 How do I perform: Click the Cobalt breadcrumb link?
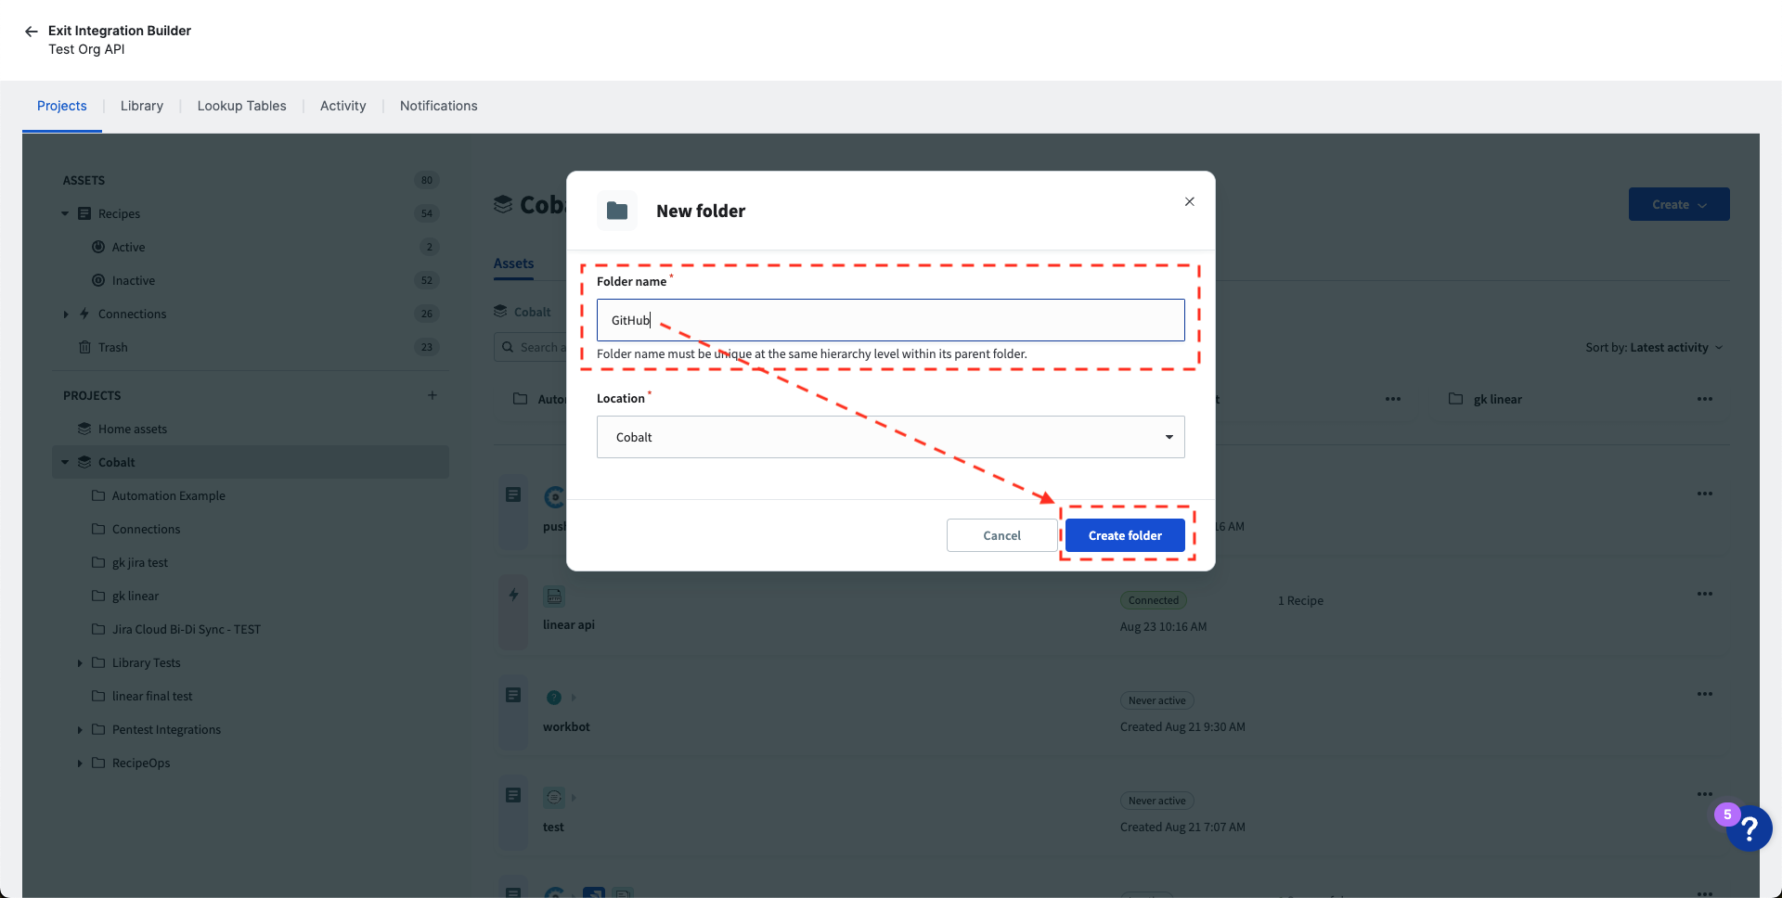pyautogui.click(x=532, y=312)
